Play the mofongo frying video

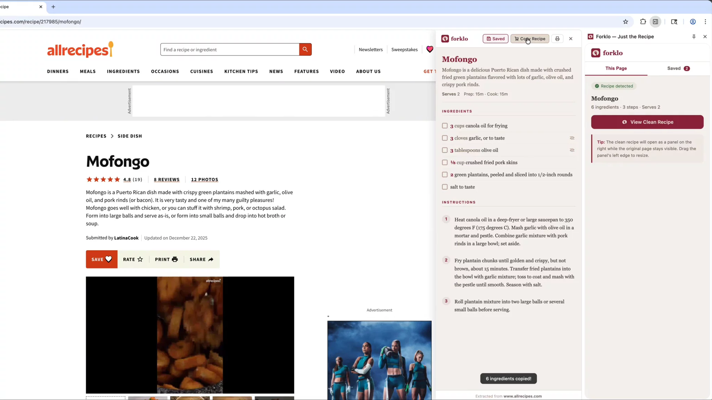[x=190, y=335]
